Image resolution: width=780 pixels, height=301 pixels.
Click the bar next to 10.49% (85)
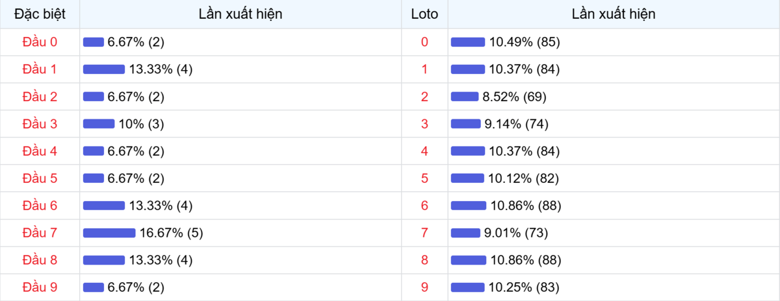(468, 42)
